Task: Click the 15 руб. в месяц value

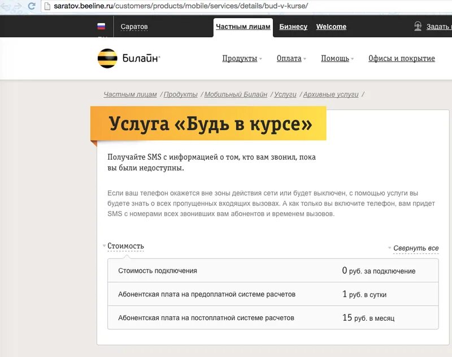Action: (x=368, y=318)
